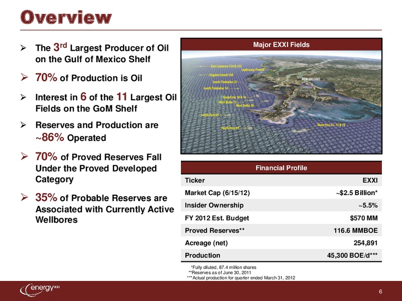Click the Laphroaig-Pontiff map label

253,69
